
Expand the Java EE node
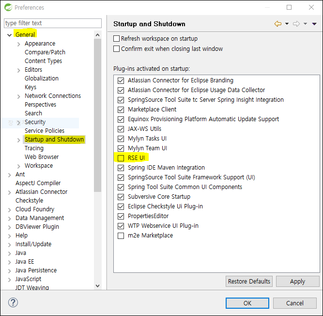[10, 262]
